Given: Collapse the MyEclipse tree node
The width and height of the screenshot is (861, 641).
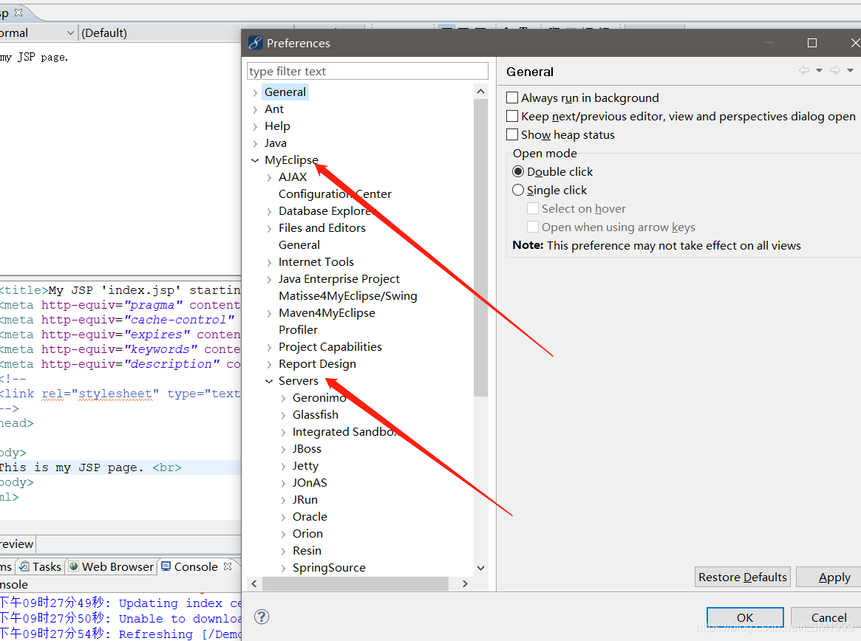Looking at the screenshot, I should [255, 160].
